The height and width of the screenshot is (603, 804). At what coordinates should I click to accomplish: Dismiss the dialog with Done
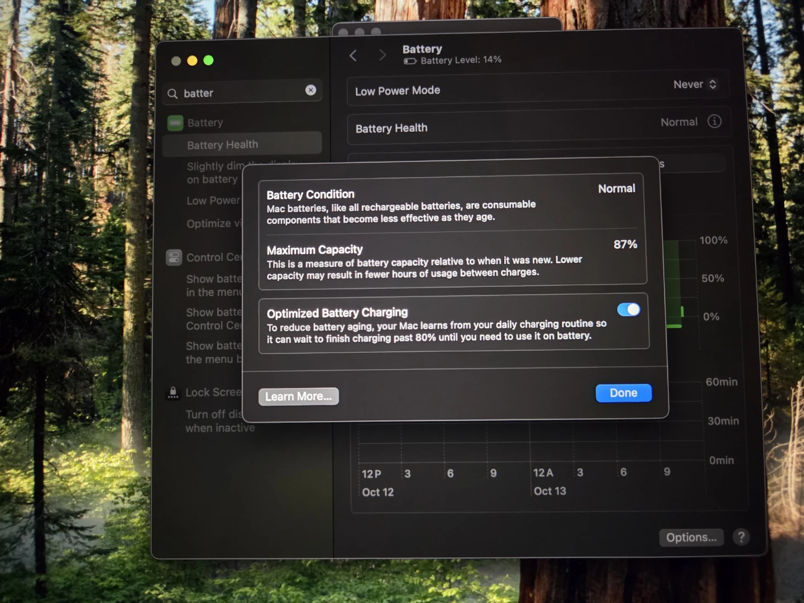click(x=624, y=393)
